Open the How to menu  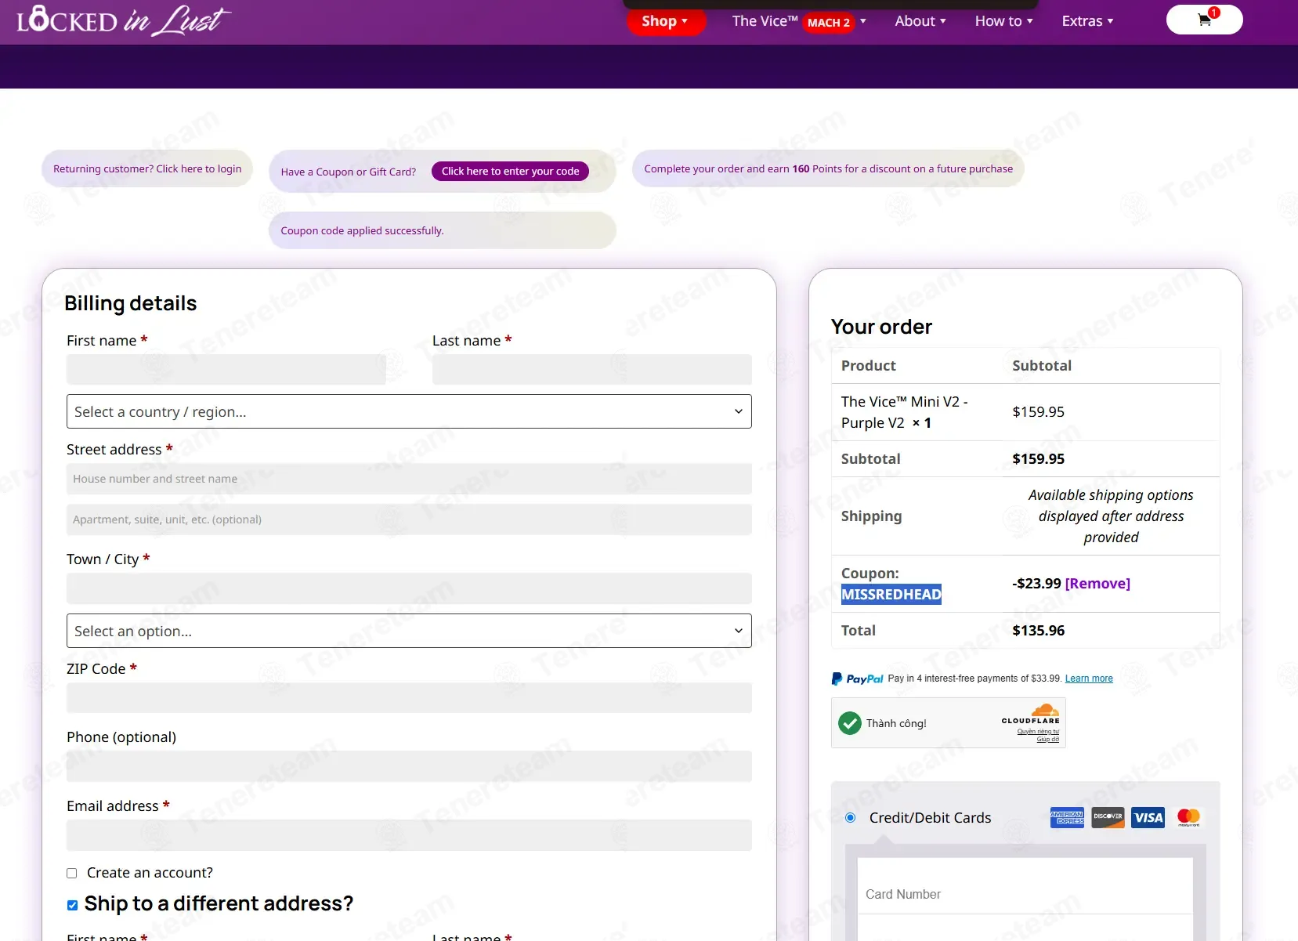coord(1003,21)
